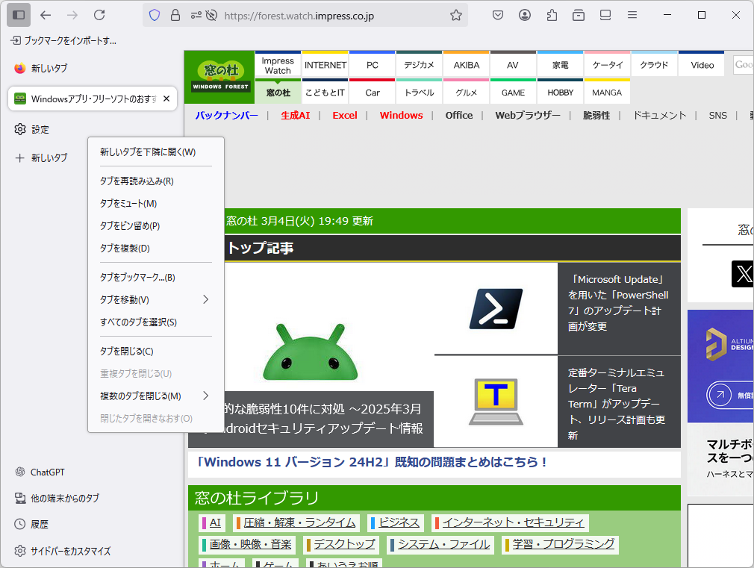
Task: Click the back navigation arrow
Action: coord(47,15)
